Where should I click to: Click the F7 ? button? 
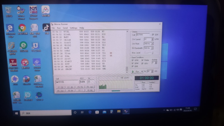coord(80,90)
